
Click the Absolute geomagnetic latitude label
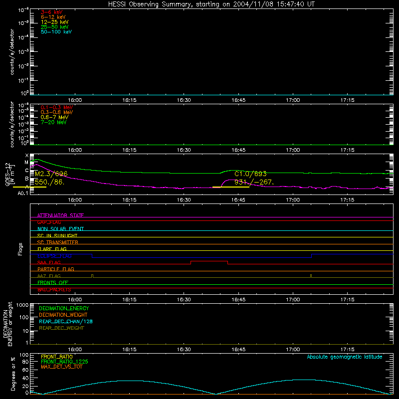coord(345,357)
